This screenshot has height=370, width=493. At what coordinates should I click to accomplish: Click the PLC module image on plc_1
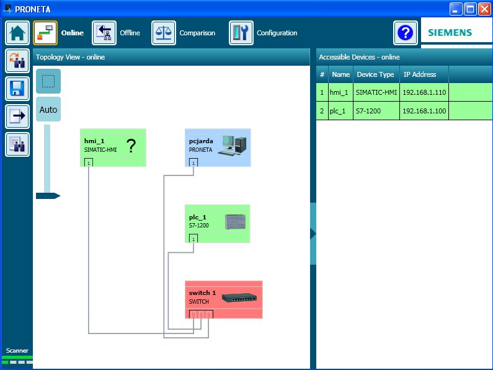coord(235,222)
